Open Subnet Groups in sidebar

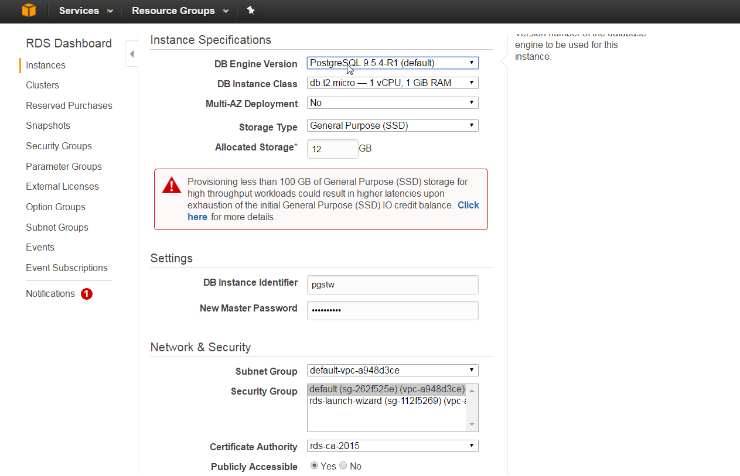click(57, 227)
